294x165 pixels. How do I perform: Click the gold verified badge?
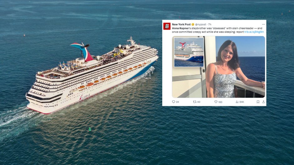coord(193,24)
